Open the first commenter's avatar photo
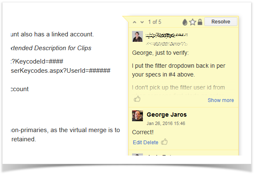The height and width of the screenshot is (176, 257). tap(137, 36)
